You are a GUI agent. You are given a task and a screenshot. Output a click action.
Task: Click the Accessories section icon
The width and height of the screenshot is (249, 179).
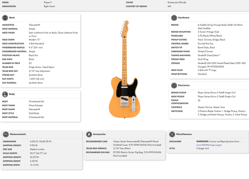coord(89,134)
